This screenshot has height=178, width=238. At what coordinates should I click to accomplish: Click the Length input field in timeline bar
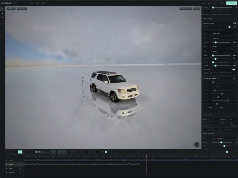[96, 152]
